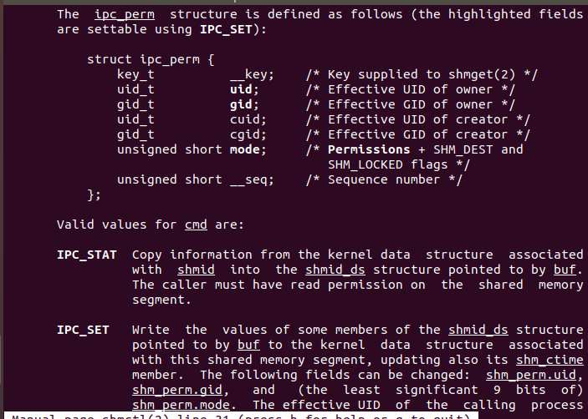This screenshot has width=588, height=419.
Task: Click underlined buf in IPC_SET description
Action: pos(248,345)
